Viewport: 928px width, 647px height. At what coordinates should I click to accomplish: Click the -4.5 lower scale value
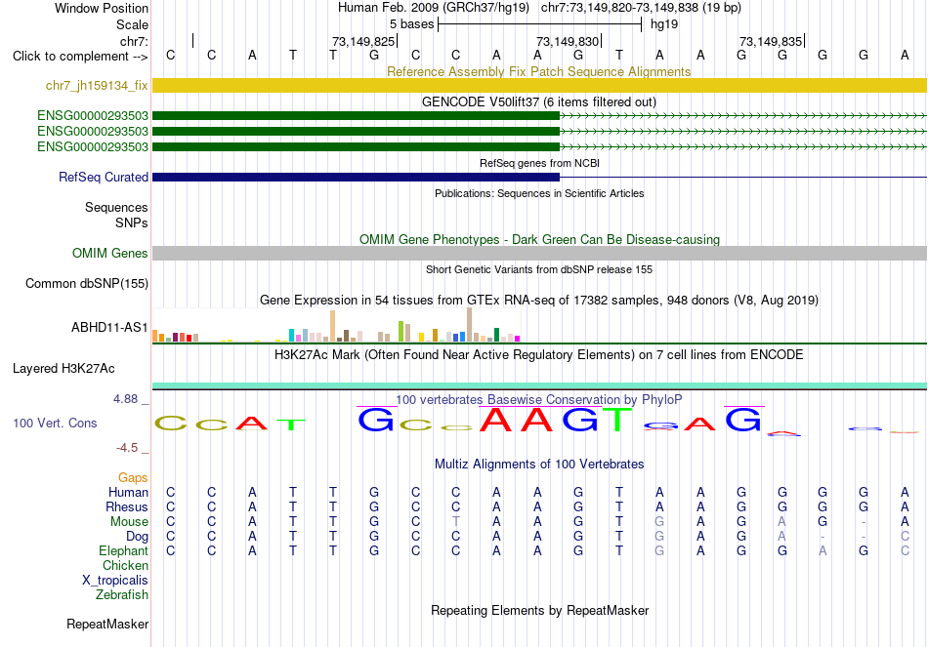click(127, 448)
